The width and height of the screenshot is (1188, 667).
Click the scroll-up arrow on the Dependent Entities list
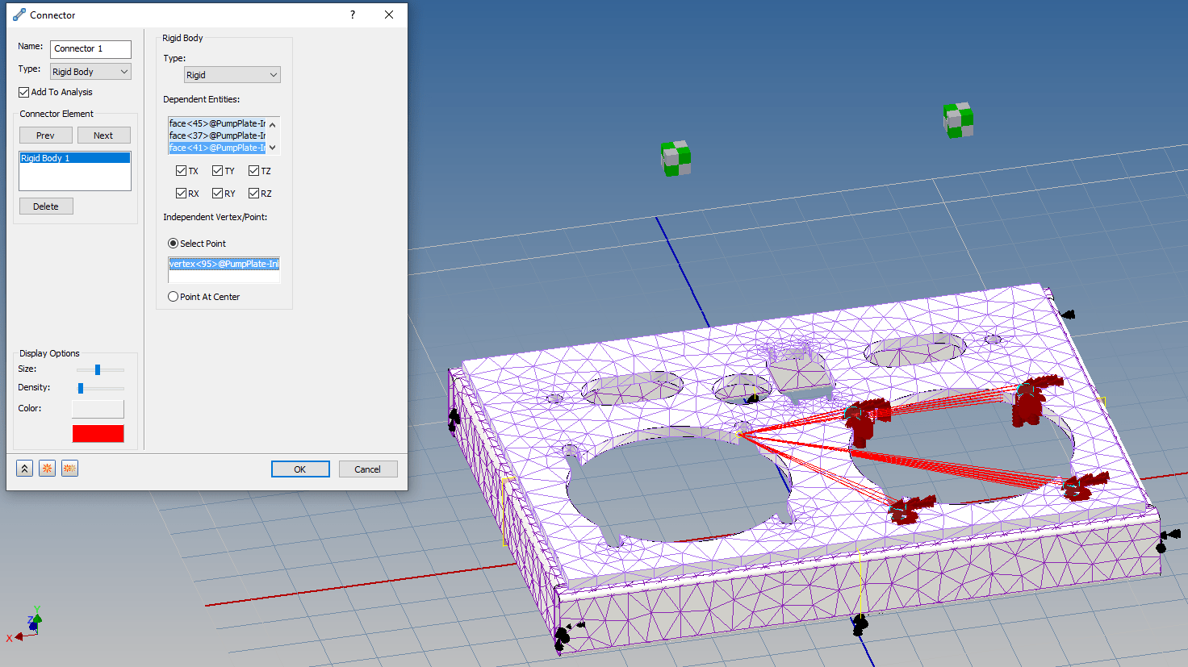pos(273,123)
